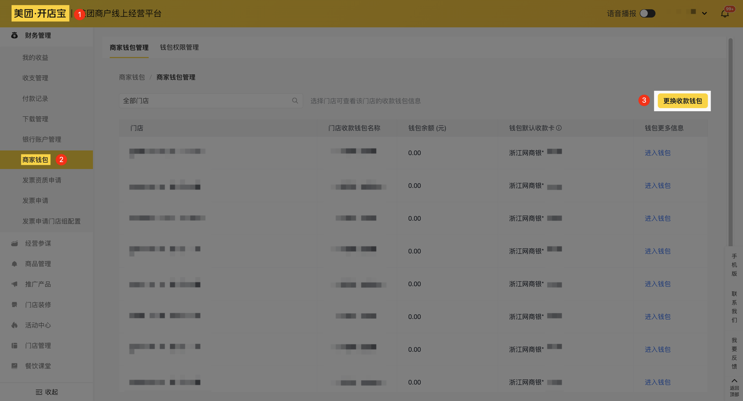
Task: Collapse the 财务管理 menu section
Action: pyautogui.click(x=37, y=35)
